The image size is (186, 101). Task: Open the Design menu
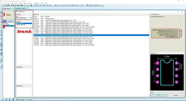click(16, 3)
